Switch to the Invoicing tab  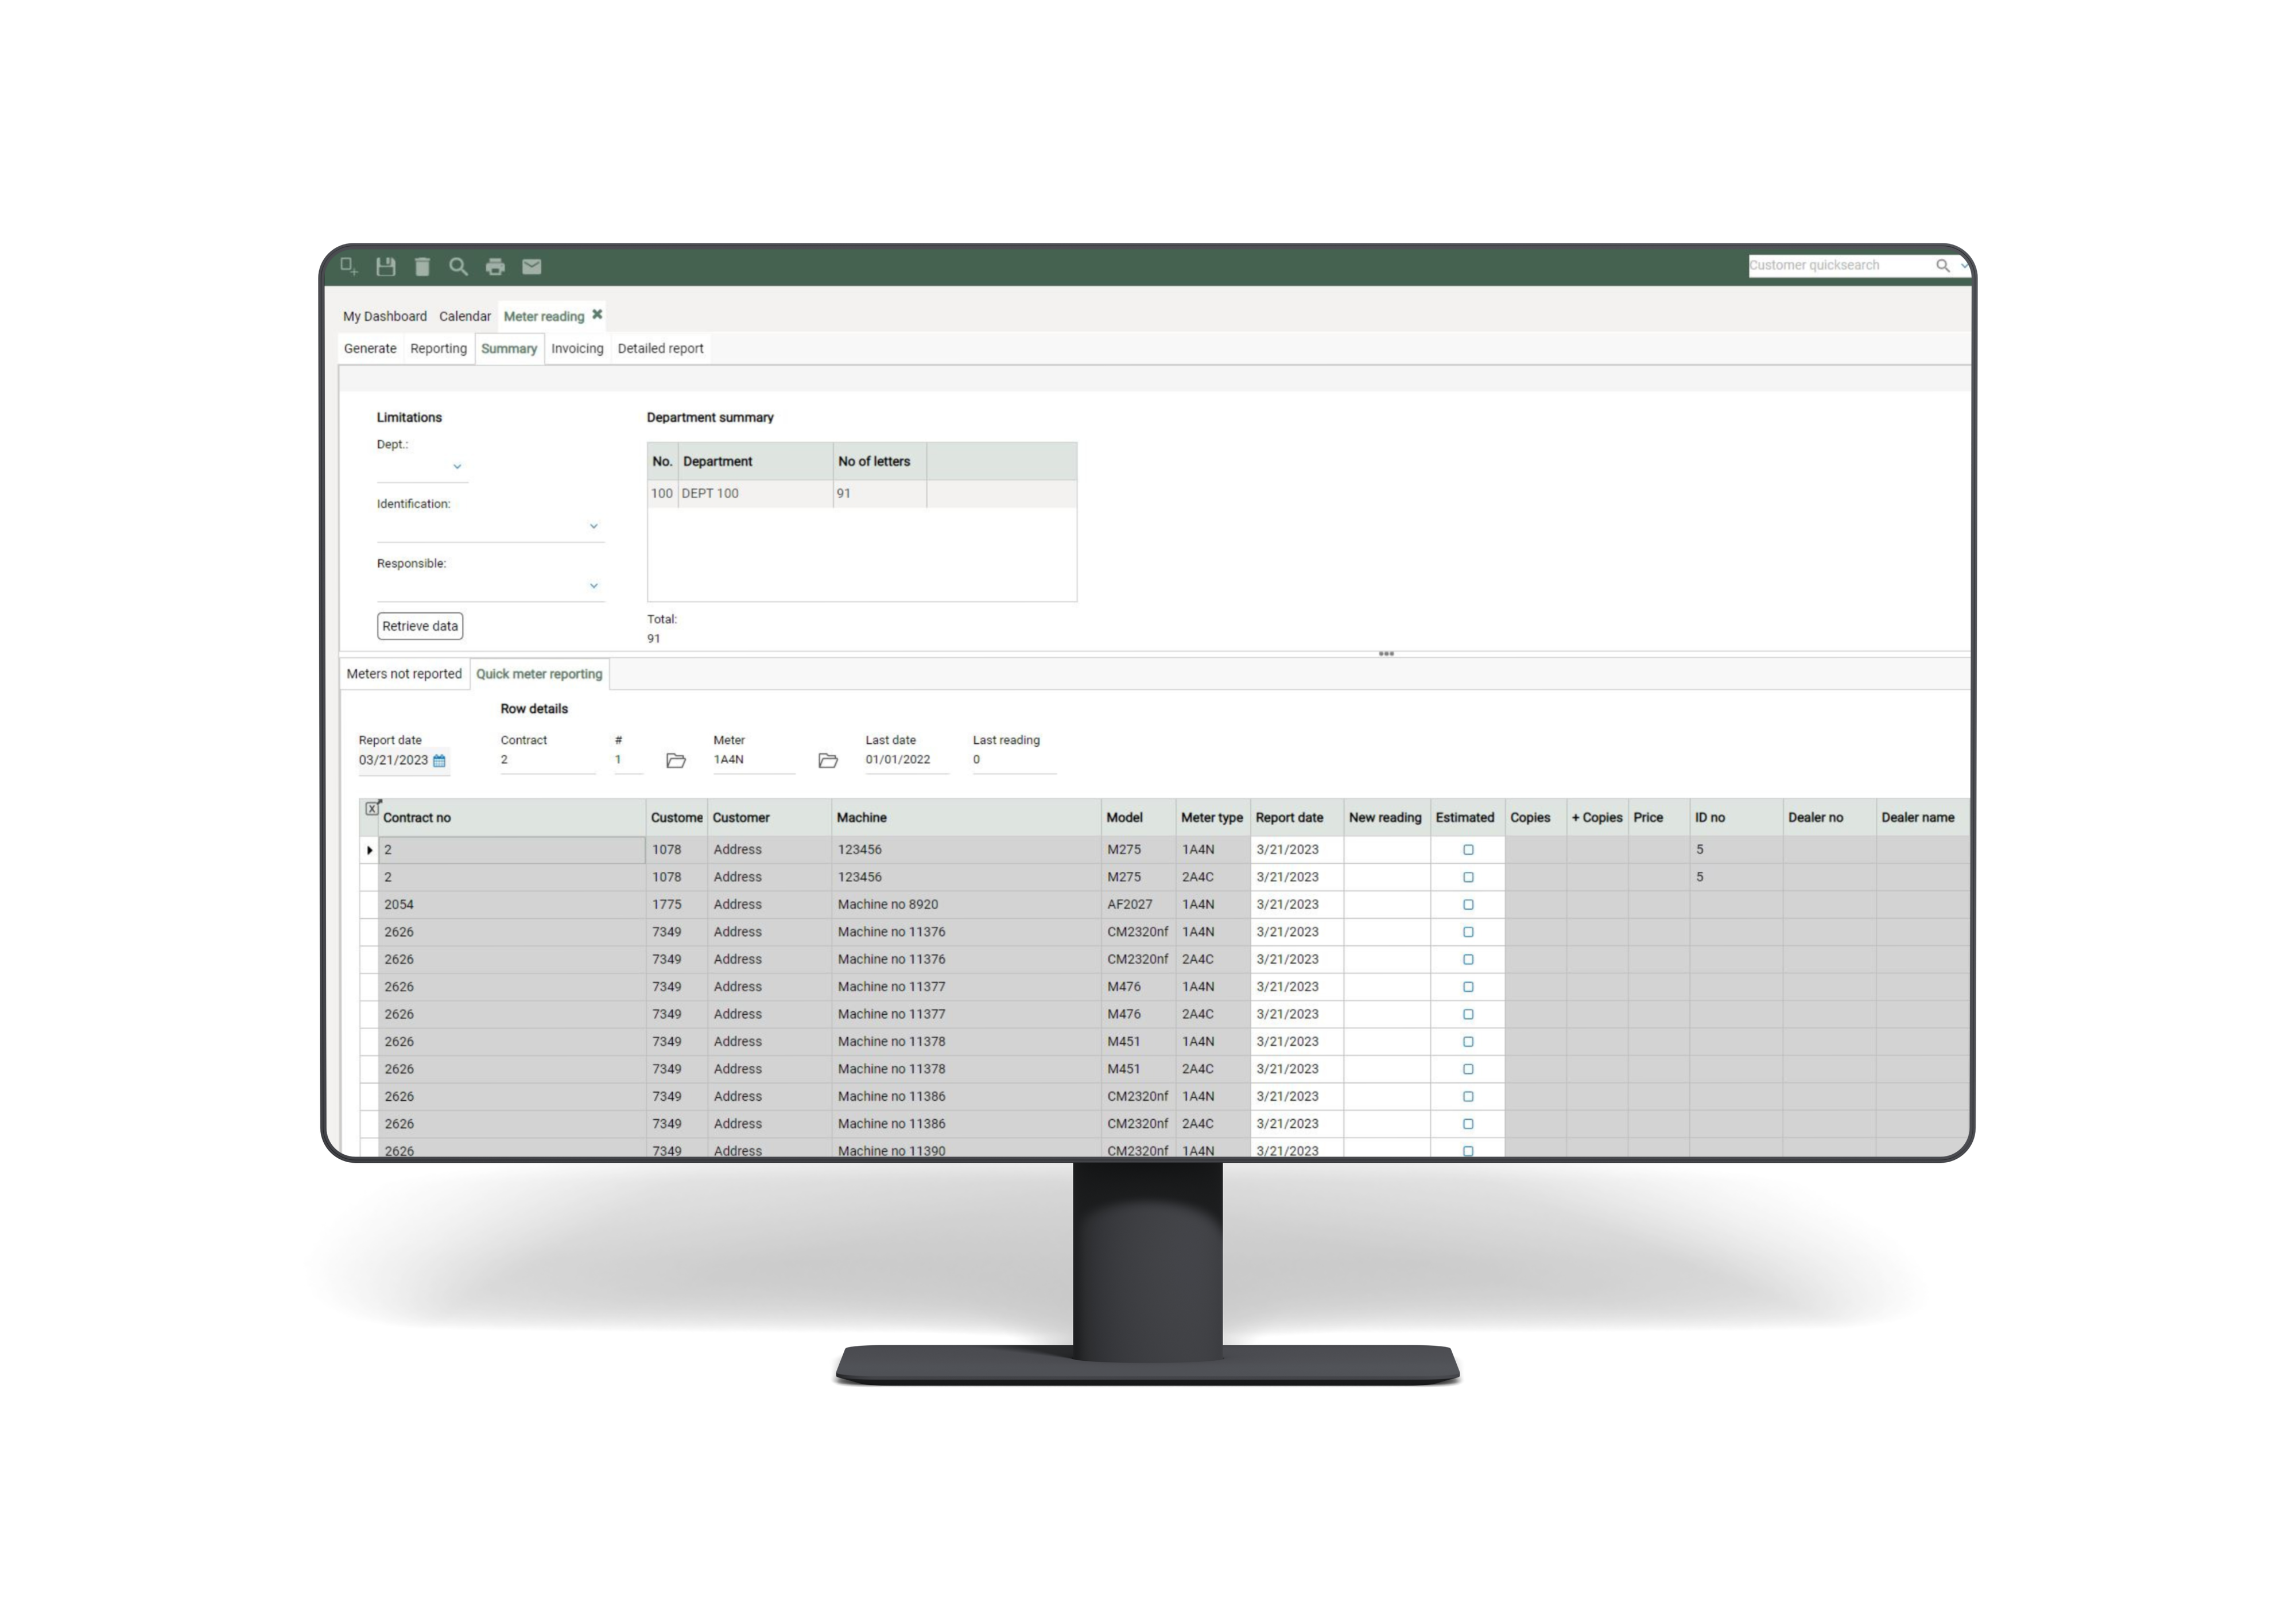[x=577, y=349]
